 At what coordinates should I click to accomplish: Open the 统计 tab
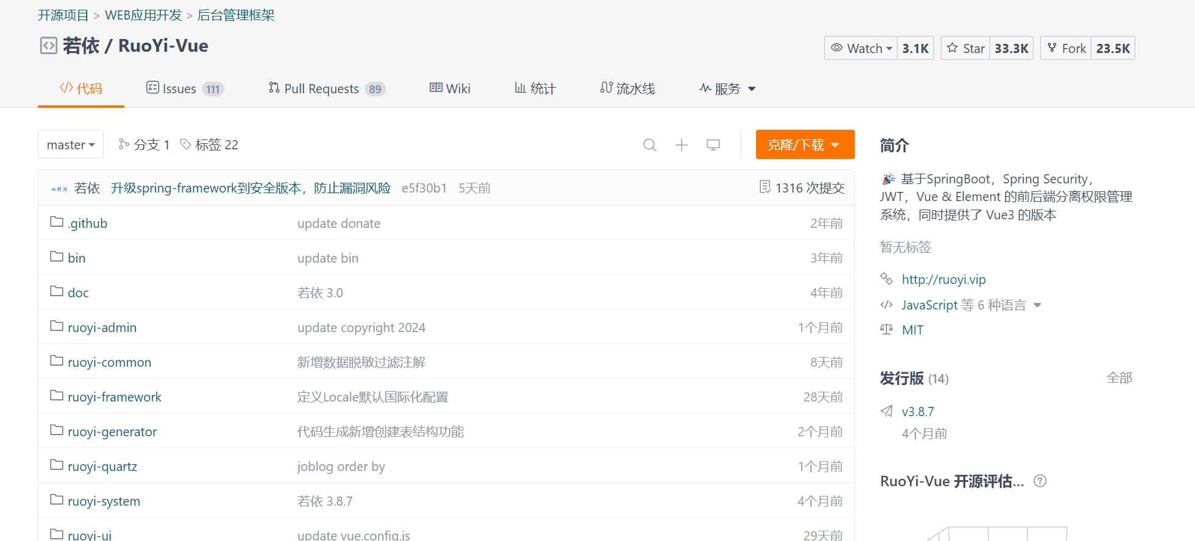point(535,89)
